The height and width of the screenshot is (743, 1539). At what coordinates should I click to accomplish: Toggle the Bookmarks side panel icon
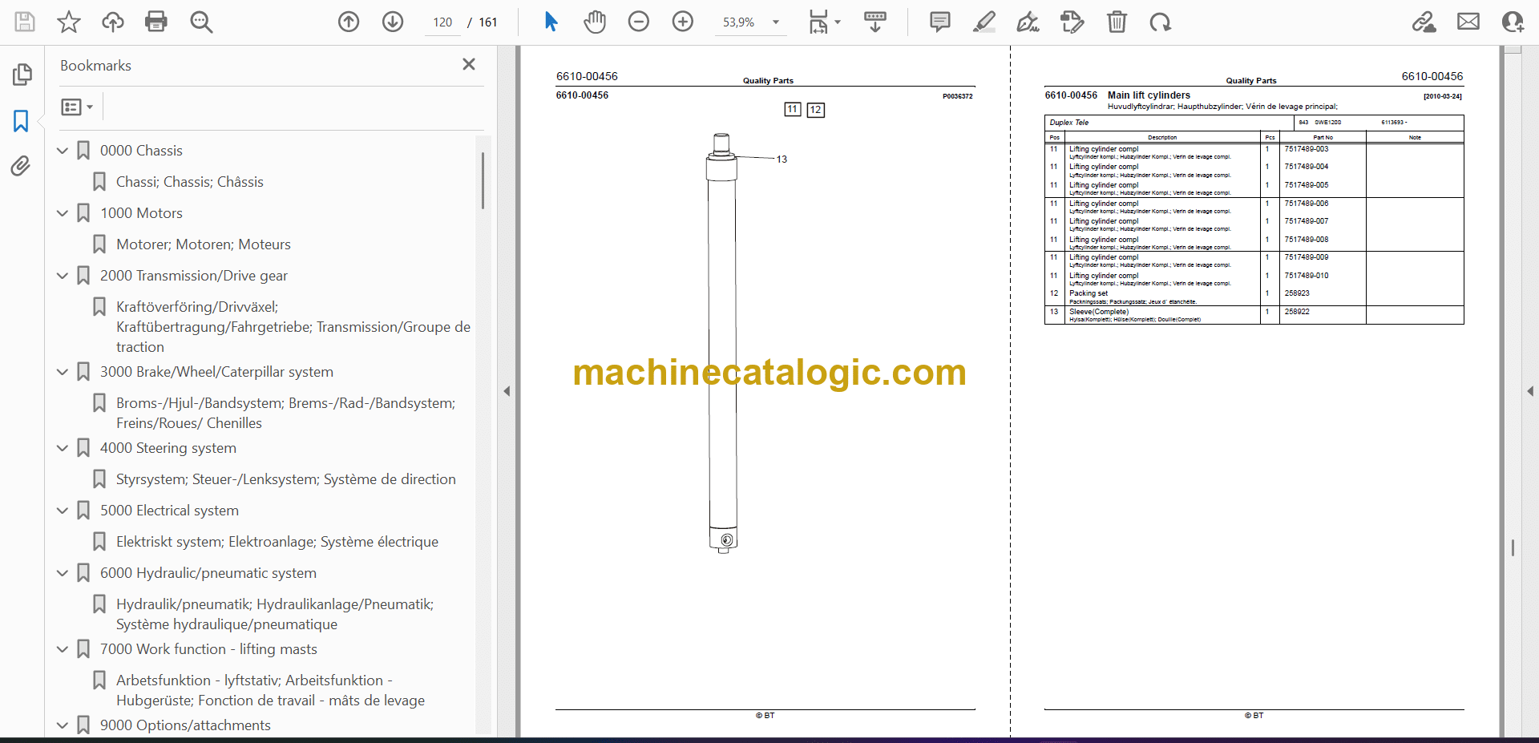[21, 121]
